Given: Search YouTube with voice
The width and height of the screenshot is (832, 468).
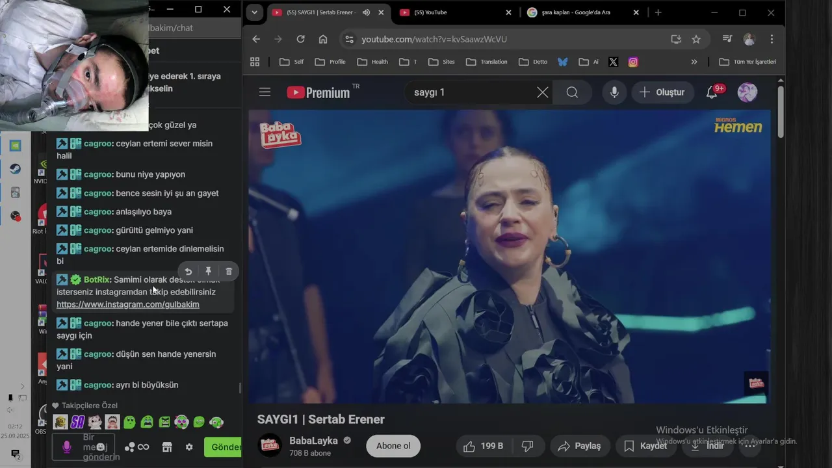Looking at the screenshot, I should pyautogui.click(x=614, y=92).
